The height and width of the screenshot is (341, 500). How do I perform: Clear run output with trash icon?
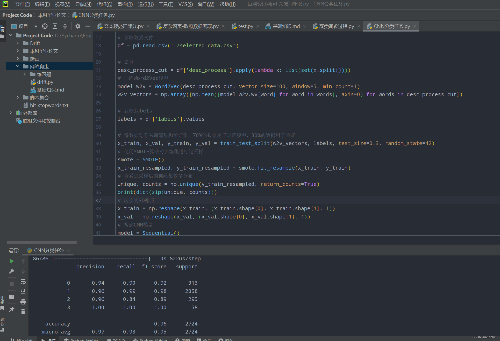[x=23, y=312]
